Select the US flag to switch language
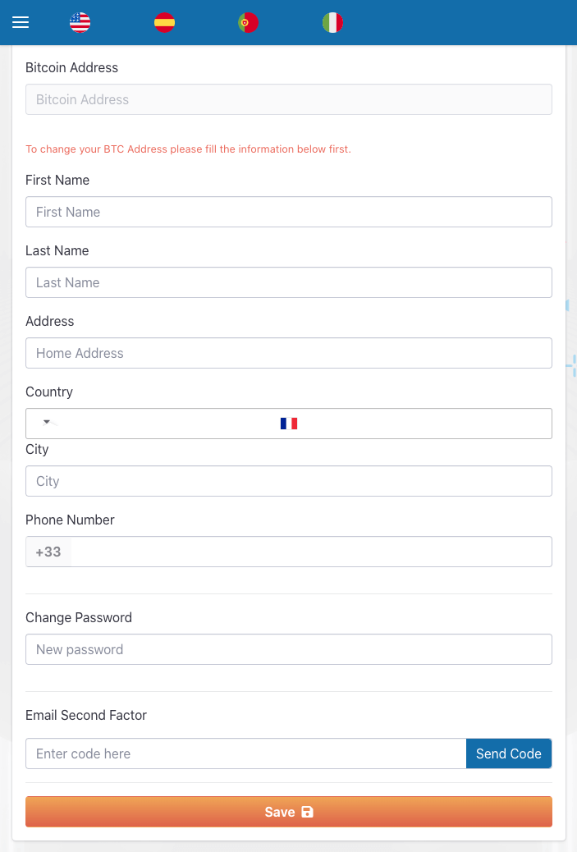Screen dimensions: 577x852 point(80,22)
